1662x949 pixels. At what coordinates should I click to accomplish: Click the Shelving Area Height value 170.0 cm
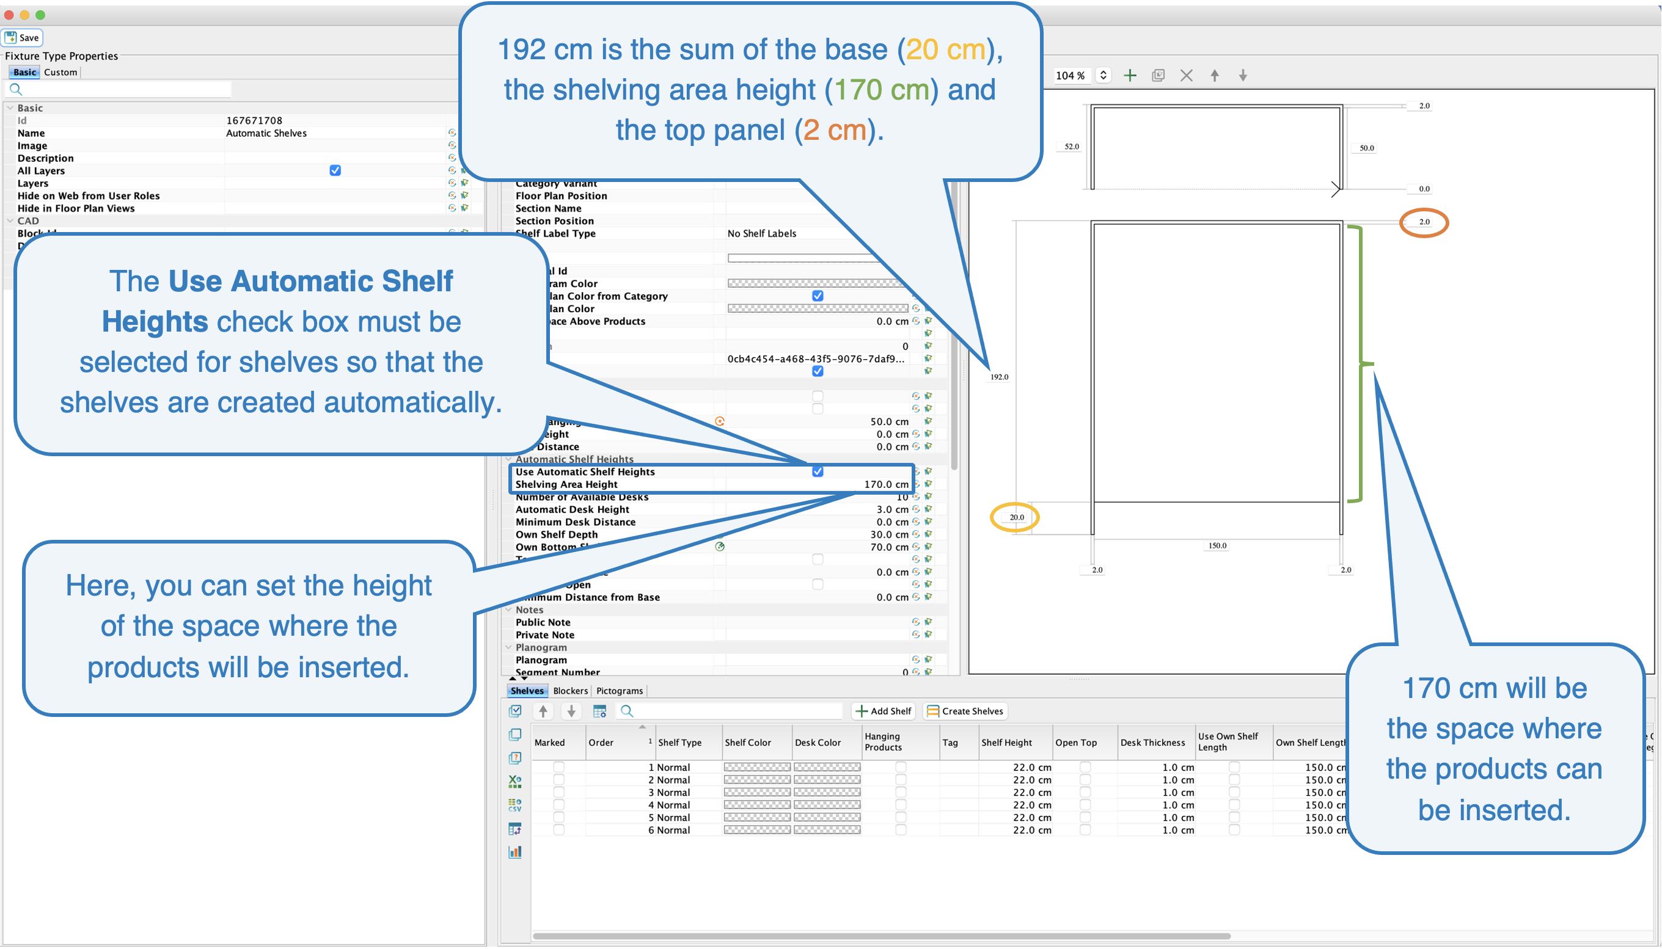coord(886,484)
